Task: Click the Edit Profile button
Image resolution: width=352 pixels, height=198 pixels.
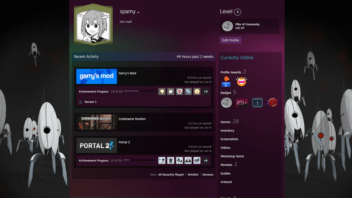Action: point(230,40)
